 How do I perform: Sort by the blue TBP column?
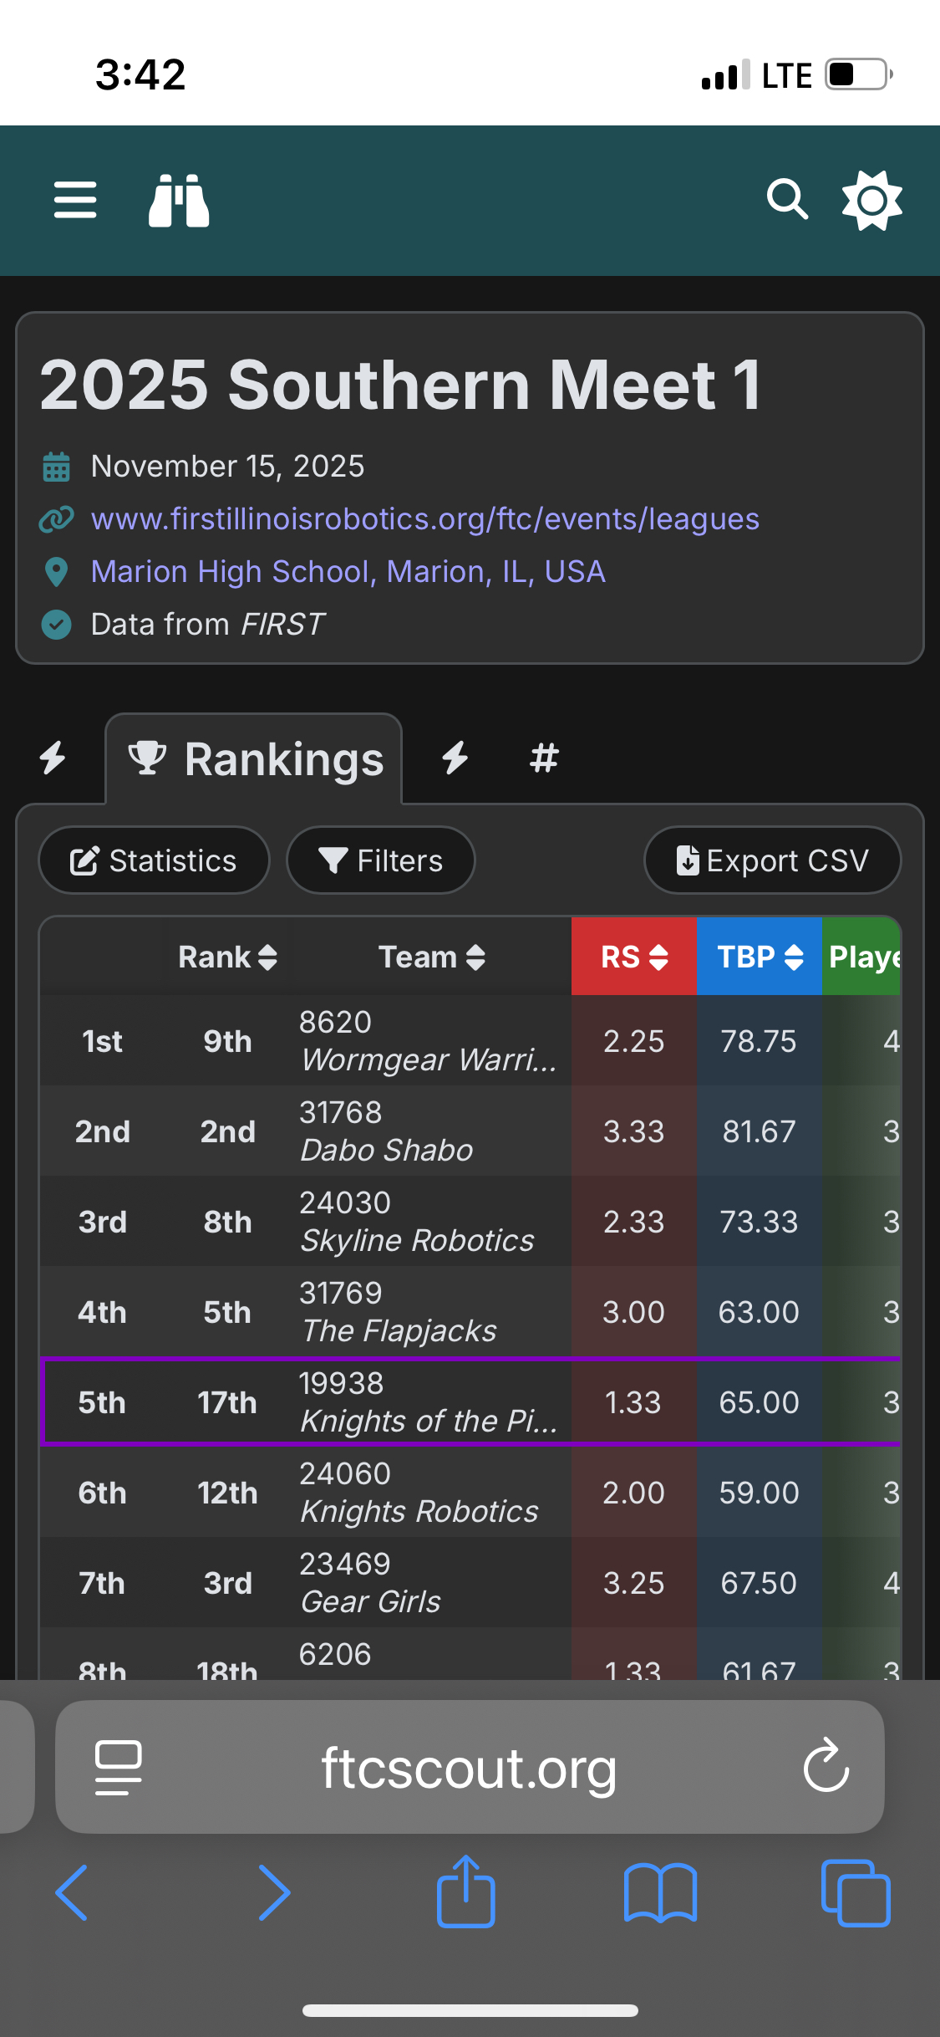(760, 957)
